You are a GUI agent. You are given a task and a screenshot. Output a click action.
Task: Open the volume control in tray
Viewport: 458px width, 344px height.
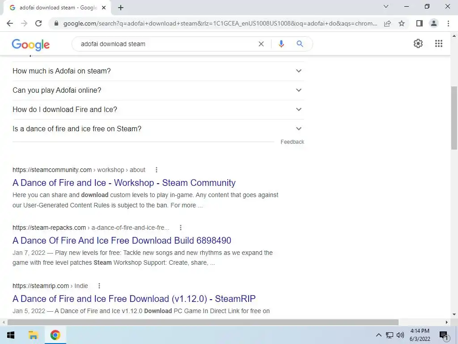400,335
